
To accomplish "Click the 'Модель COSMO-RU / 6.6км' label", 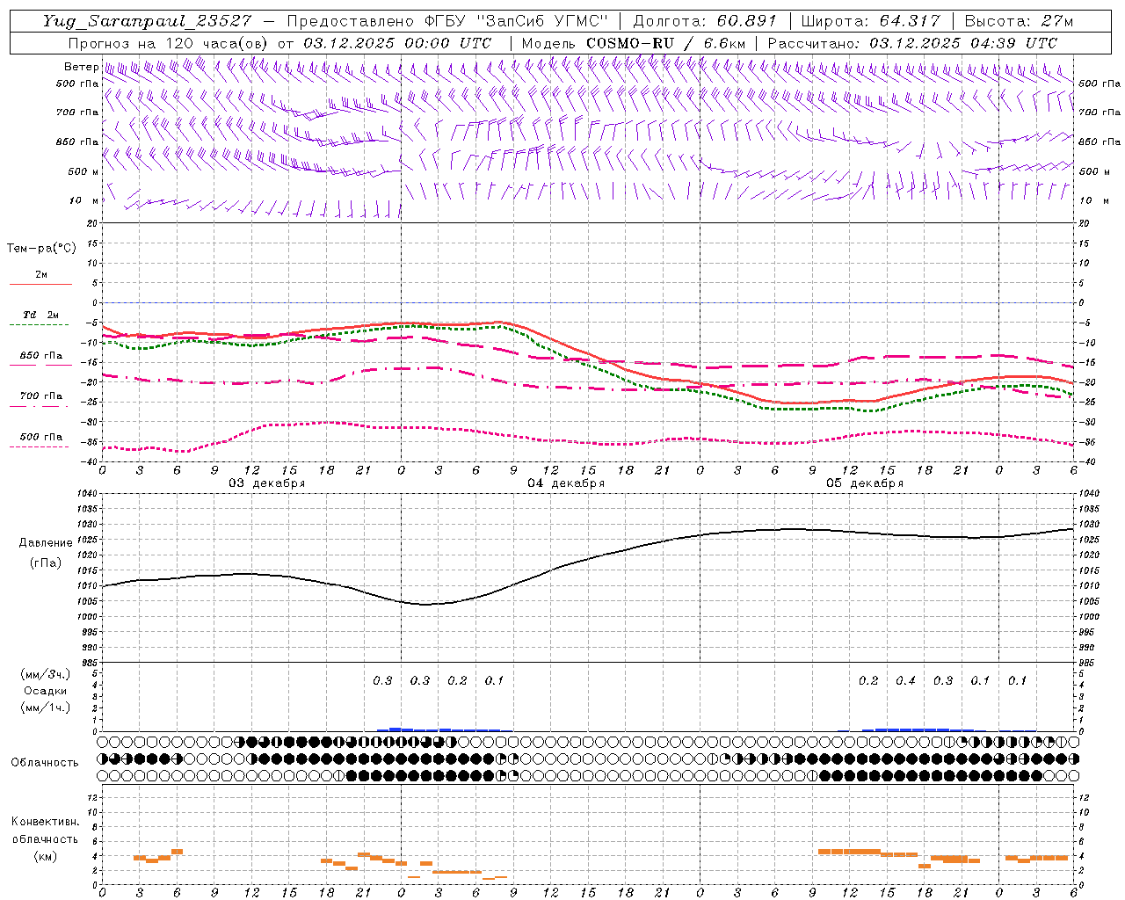I will point(633,43).
